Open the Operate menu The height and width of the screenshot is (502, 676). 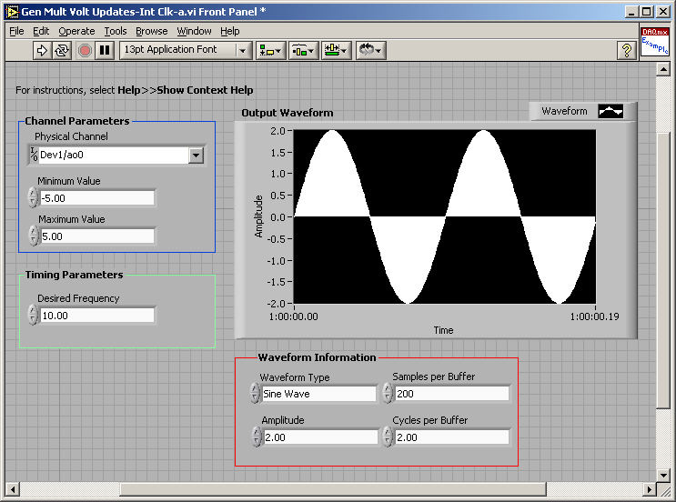pyautogui.click(x=76, y=31)
